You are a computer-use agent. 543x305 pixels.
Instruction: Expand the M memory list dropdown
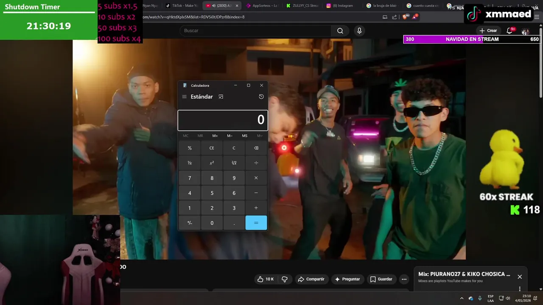coord(260,136)
